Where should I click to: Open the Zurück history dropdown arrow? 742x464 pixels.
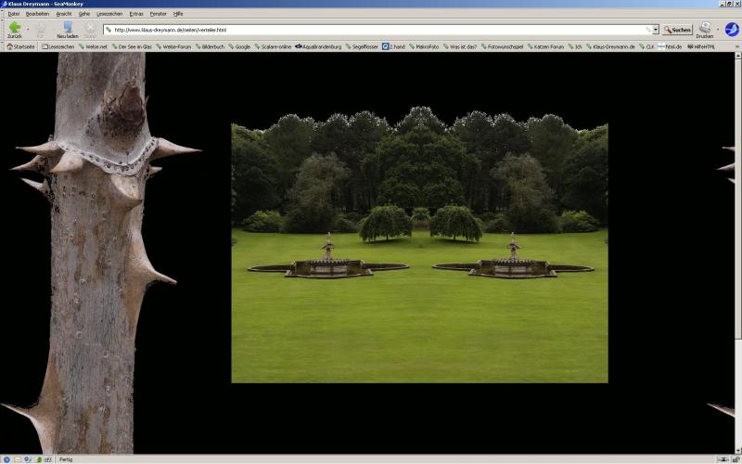(27, 30)
